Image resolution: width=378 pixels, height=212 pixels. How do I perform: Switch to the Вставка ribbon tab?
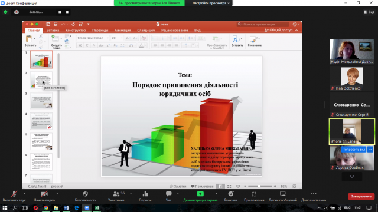53,30
